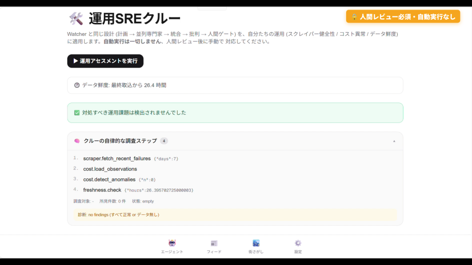Open the フィード news icon
Viewport: 472px width, 265px height.
coord(214,243)
